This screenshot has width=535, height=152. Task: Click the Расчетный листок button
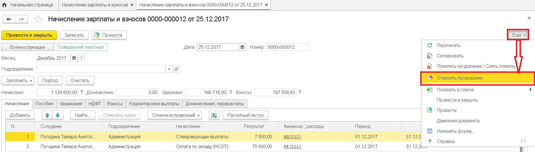tap(246, 115)
